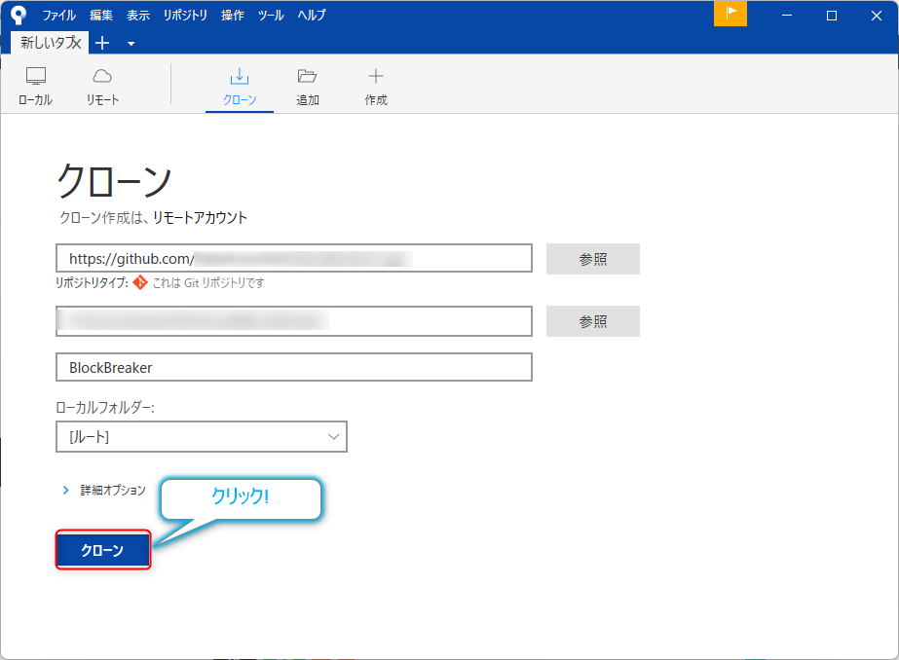Open the Remote repositories view
The width and height of the screenshot is (899, 660).
102,86
